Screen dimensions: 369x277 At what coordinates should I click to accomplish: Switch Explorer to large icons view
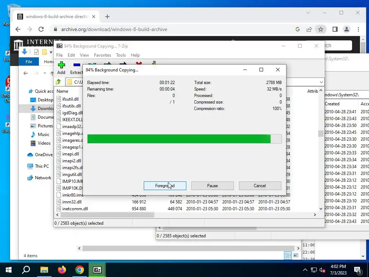click(296, 256)
